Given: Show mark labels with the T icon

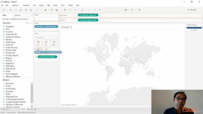Looking at the screenshot, I should point(95,10).
